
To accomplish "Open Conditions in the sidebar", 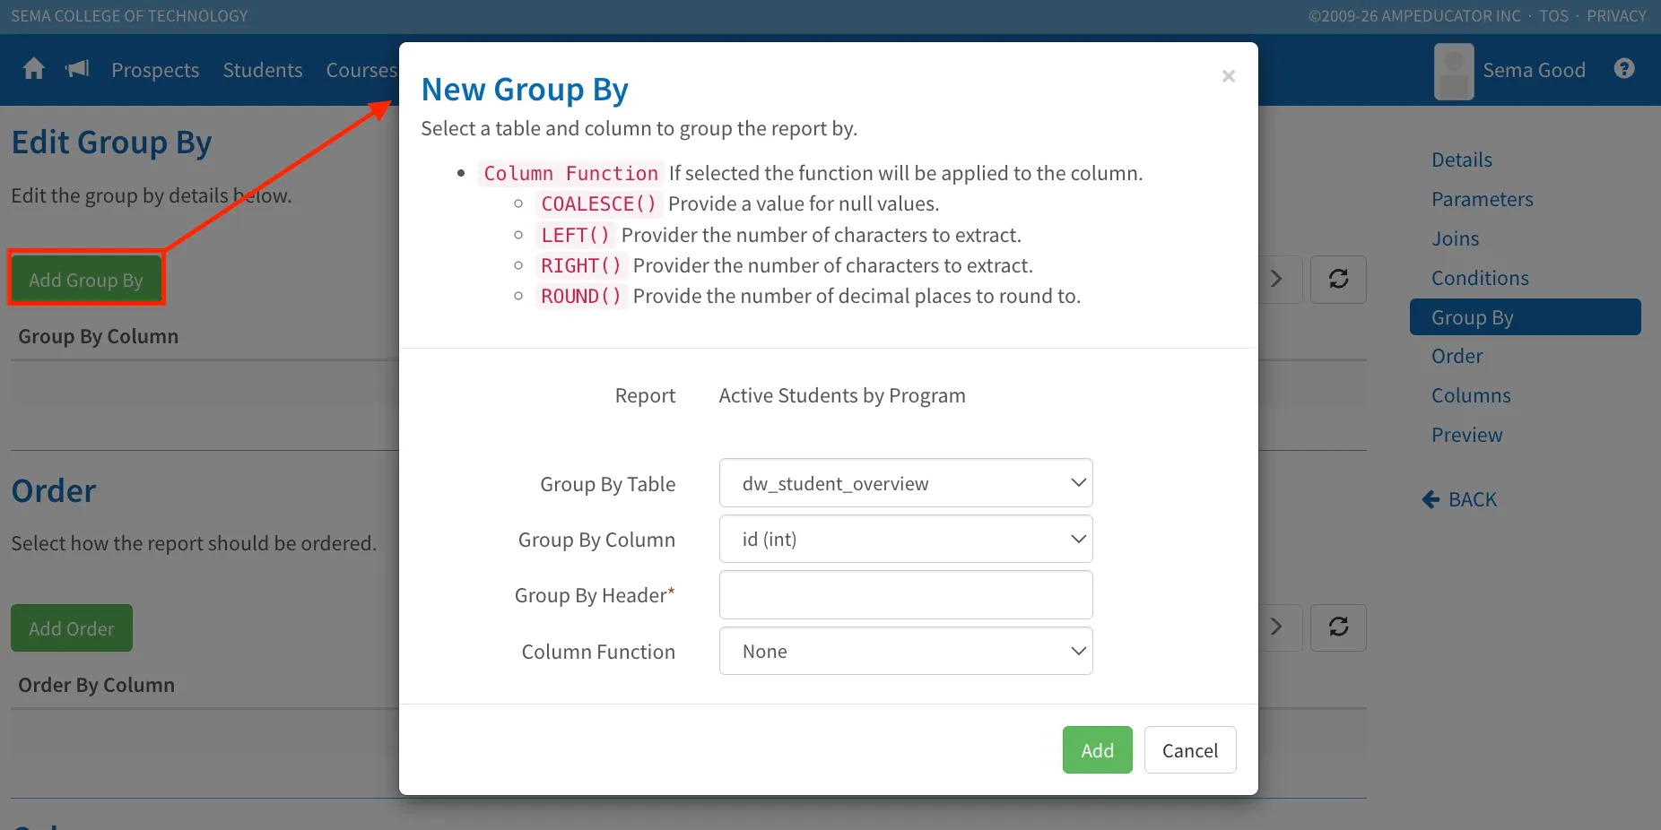I will tap(1480, 278).
